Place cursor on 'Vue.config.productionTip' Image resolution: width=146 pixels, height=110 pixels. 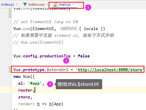(x=42, y=56)
